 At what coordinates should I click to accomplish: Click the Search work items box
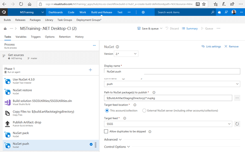[x=183, y=12]
